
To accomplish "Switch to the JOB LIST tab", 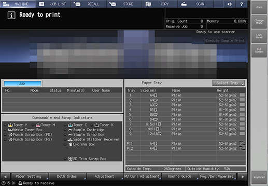I will [x=53, y=4].
